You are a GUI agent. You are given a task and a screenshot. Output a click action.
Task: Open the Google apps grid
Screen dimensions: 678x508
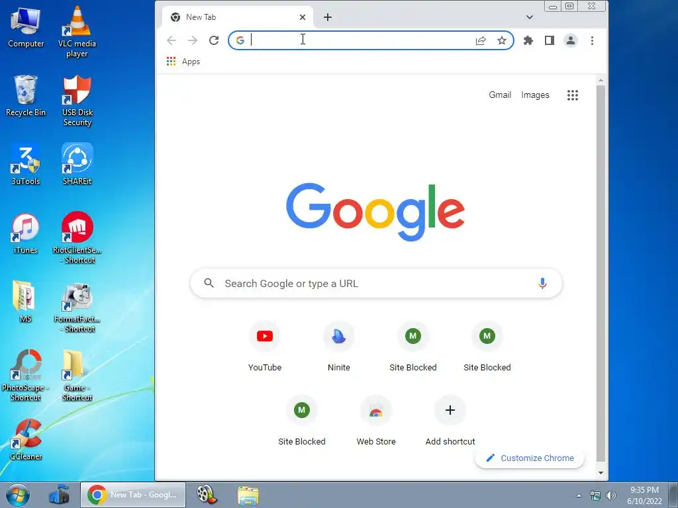click(x=573, y=95)
